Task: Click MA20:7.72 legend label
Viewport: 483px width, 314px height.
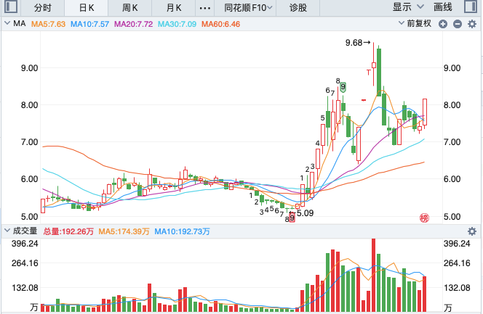Action: coord(133,24)
